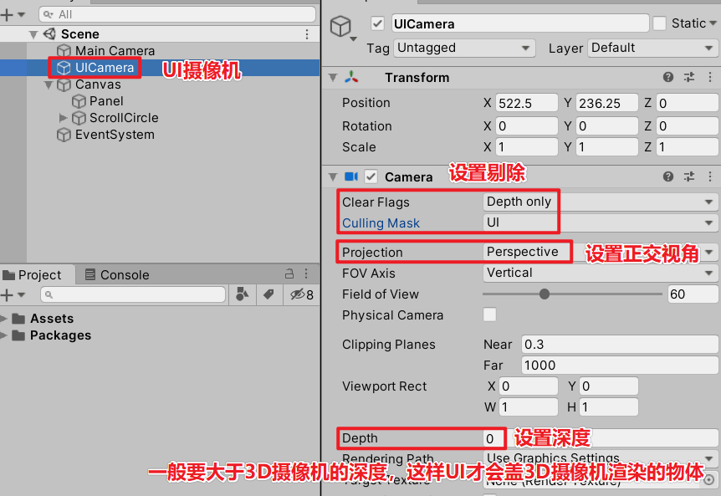Click the Viewport Rect W field
The width and height of the screenshot is (721, 496).
coord(529,407)
